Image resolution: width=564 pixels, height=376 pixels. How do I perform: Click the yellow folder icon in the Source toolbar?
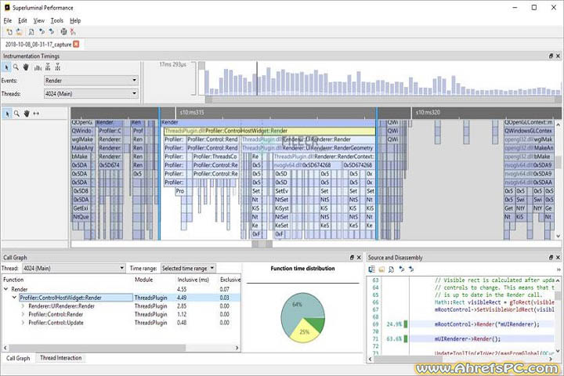(x=381, y=269)
